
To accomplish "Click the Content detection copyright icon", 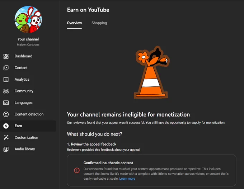I will [6, 114].
